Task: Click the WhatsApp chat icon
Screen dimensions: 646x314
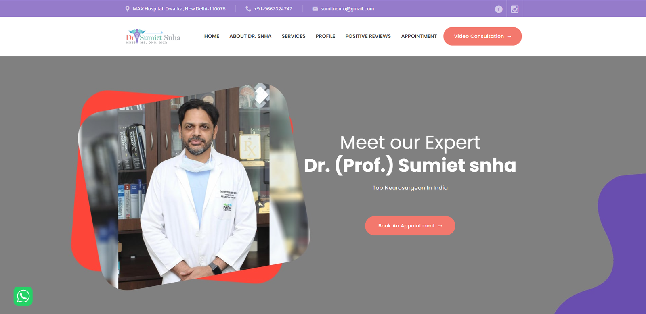Action: (23, 296)
